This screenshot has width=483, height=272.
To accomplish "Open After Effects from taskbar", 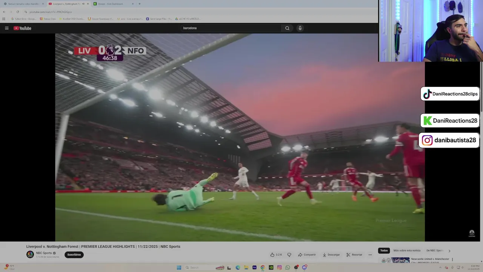I will tap(254, 267).
